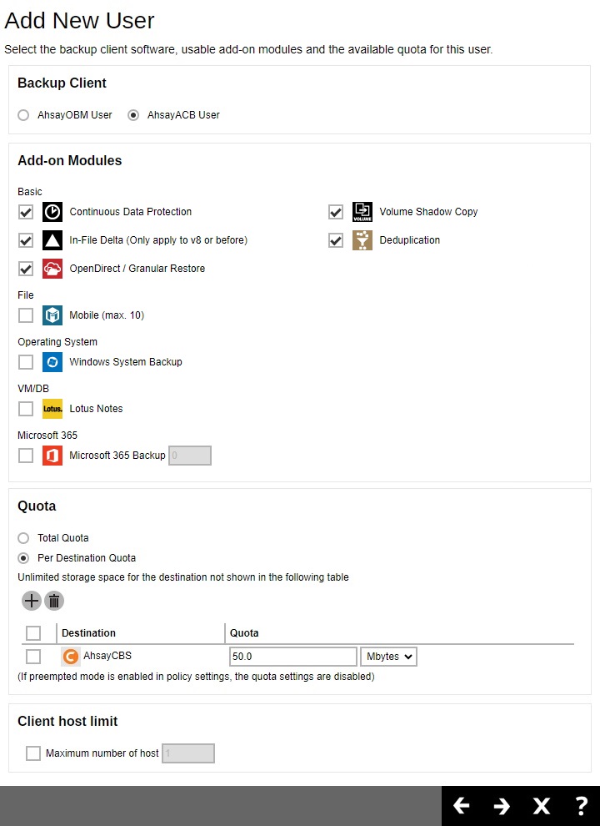This screenshot has width=600, height=826.
Task: Toggle the select-all destinations header checkbox
Action: [33, 633]
